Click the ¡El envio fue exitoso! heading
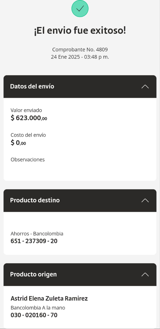This screenshot has height=329, width=160. (x=80, y=31)
